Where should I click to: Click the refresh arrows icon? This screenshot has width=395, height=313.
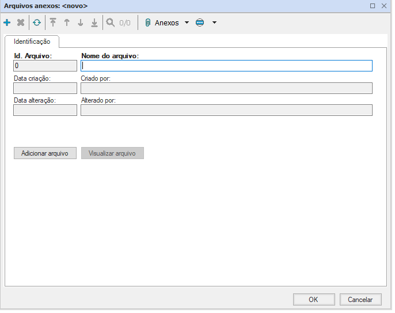(37, 23)
